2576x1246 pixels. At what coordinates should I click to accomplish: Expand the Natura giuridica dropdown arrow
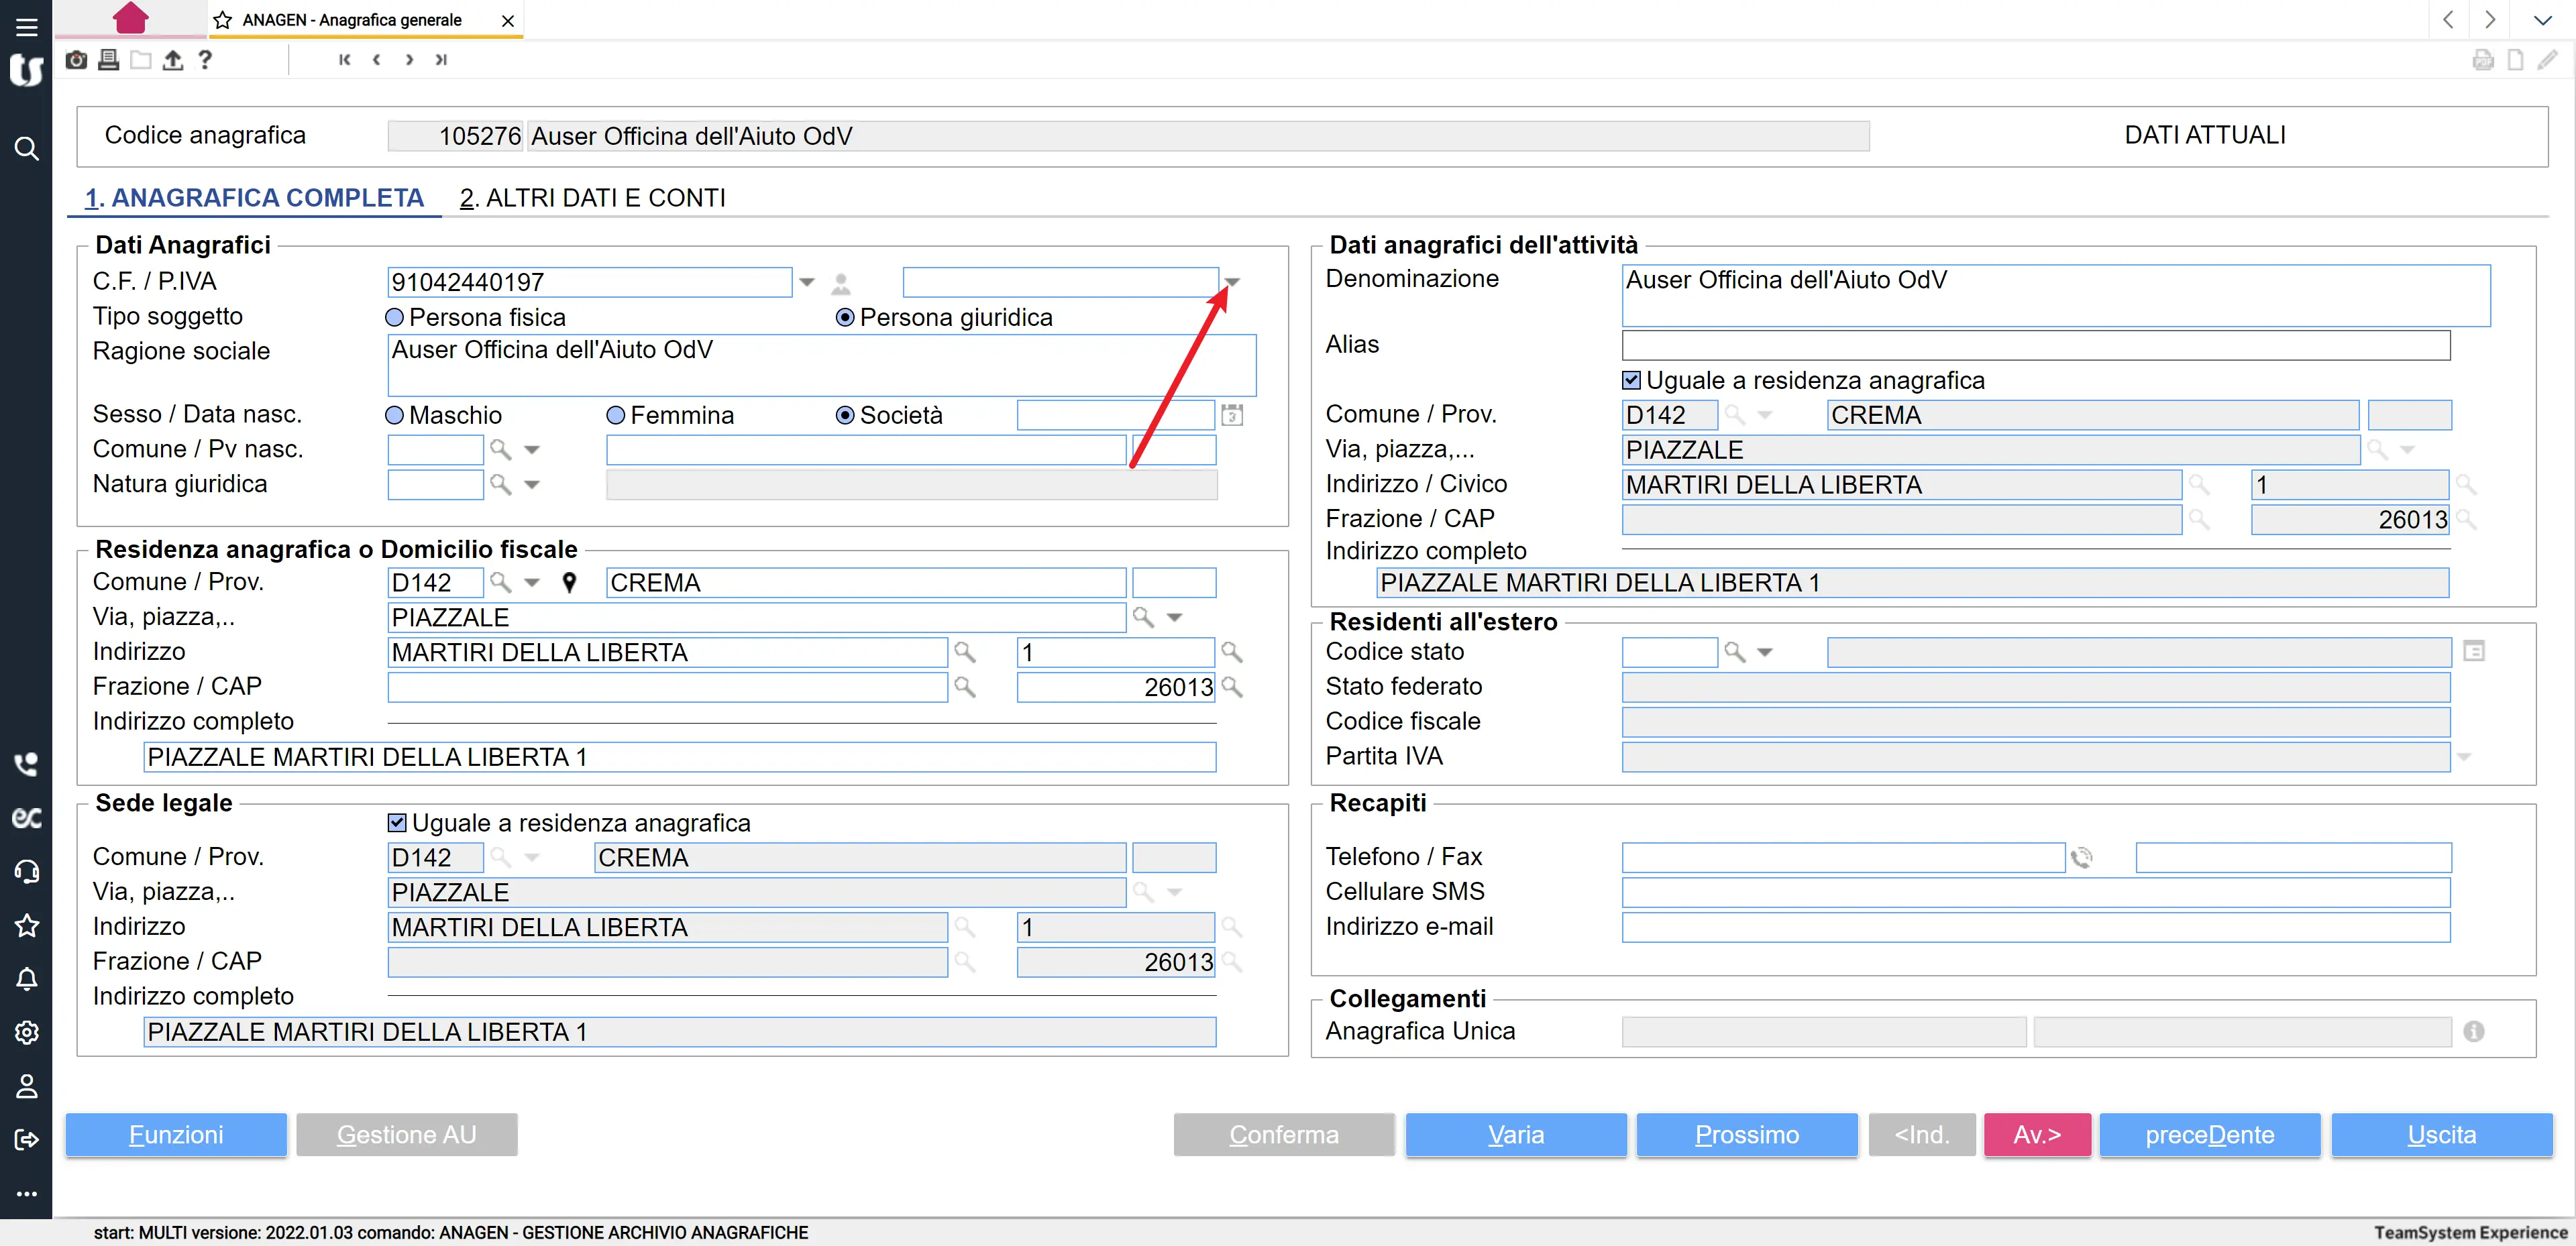pos(532,485)
